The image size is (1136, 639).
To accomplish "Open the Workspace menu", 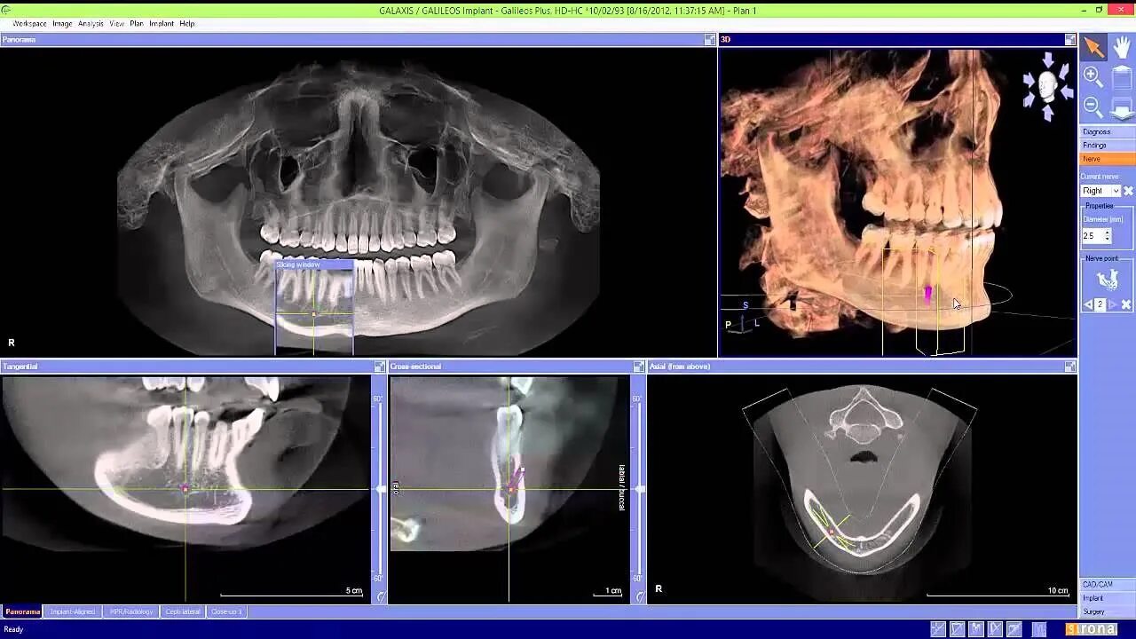I will pos(29,24).
